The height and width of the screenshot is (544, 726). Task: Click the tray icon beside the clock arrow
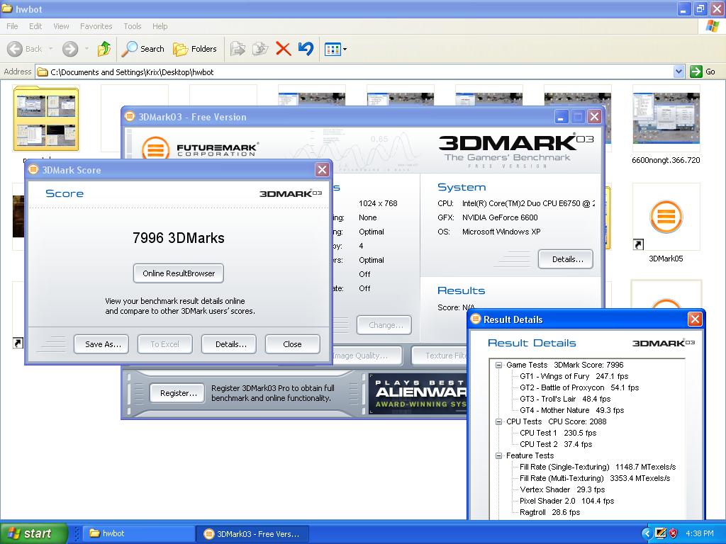[661, 533]
